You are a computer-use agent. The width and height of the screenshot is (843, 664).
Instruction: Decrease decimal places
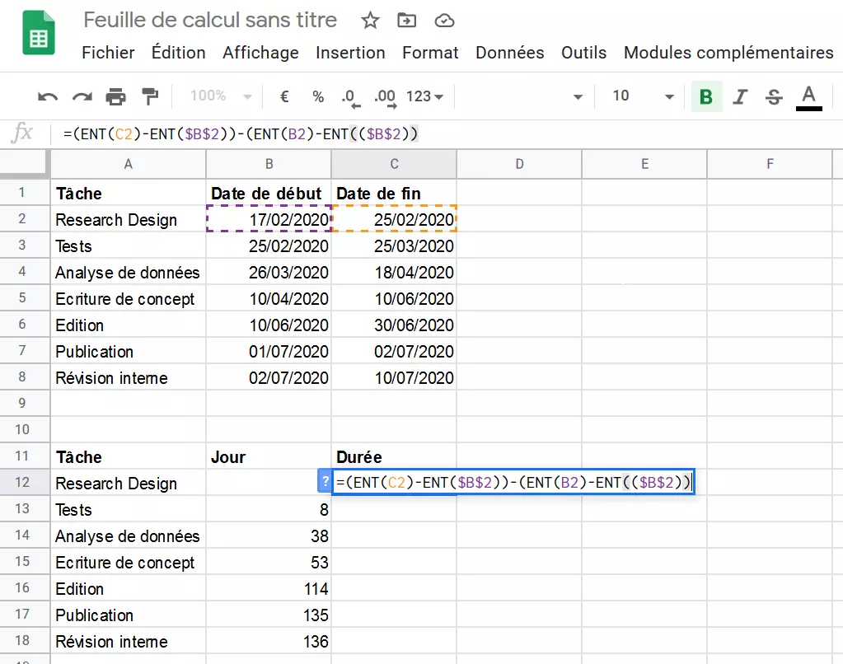pos(350,98)
